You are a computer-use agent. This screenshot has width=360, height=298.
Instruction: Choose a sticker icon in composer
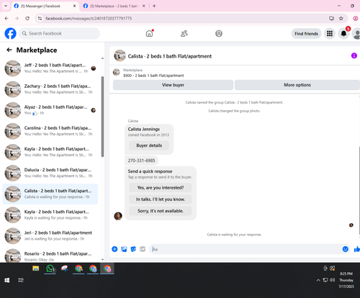[133, 249]
